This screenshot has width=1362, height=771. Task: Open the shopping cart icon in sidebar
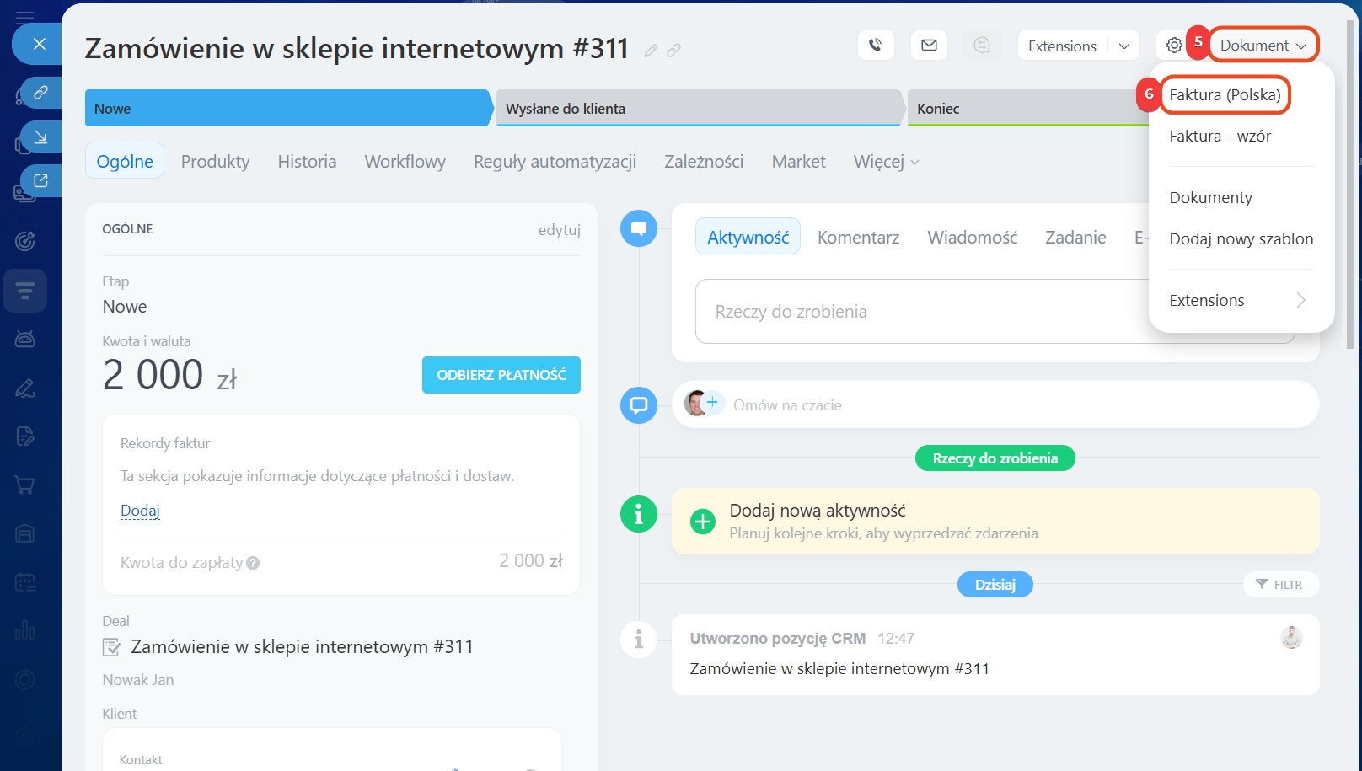click(x=25, y=485)
